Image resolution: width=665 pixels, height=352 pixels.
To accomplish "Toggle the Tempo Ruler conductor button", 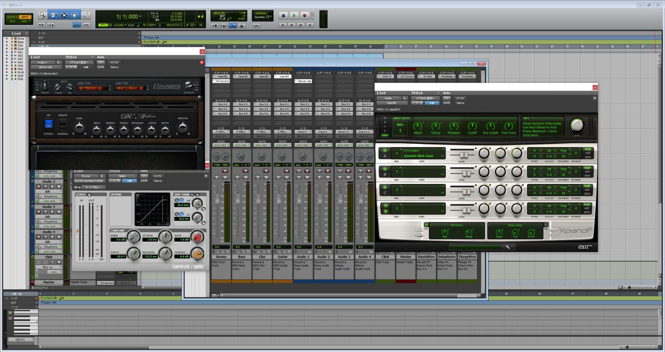I will tap(242, 25).
